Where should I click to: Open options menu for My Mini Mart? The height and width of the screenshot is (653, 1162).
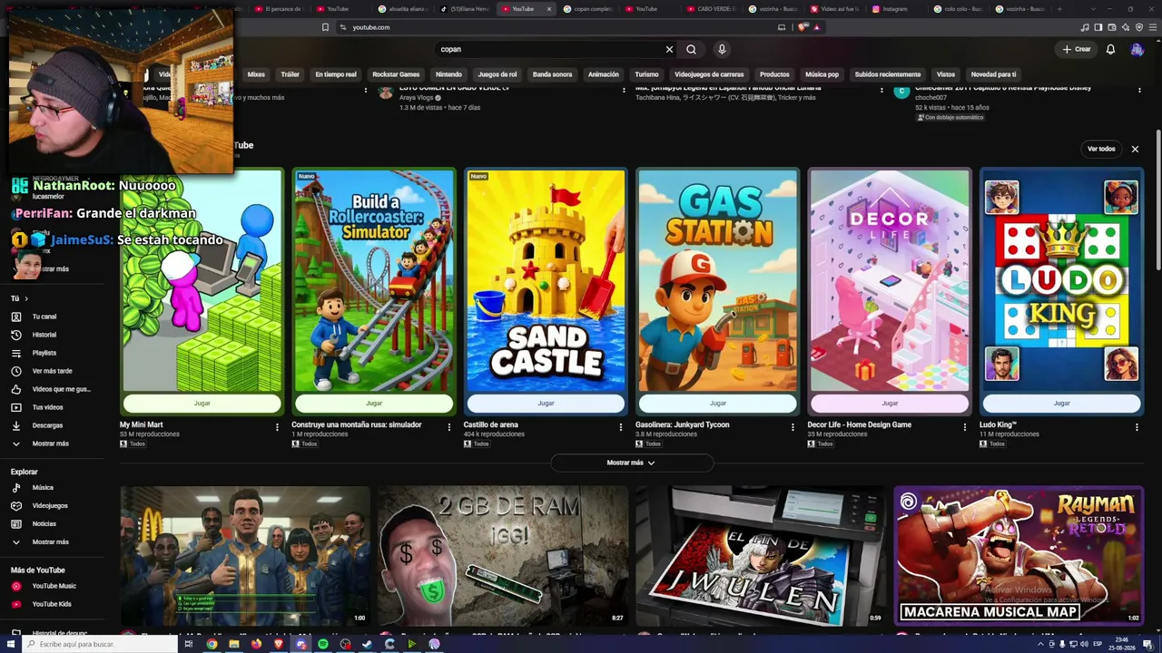click(277, 426)
